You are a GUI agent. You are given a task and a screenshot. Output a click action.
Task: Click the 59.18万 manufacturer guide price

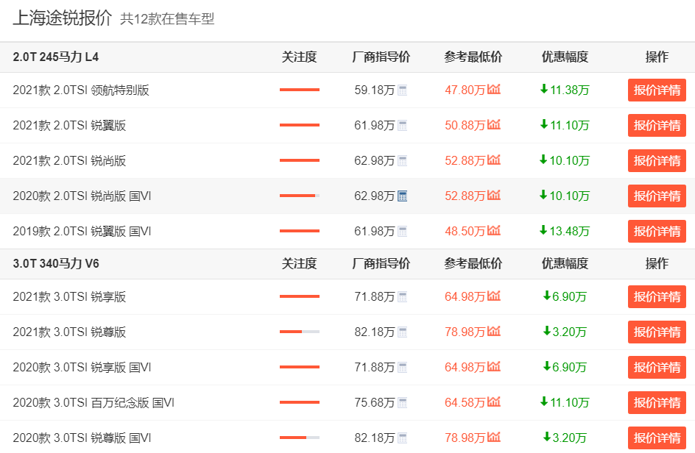coord(375,90)
